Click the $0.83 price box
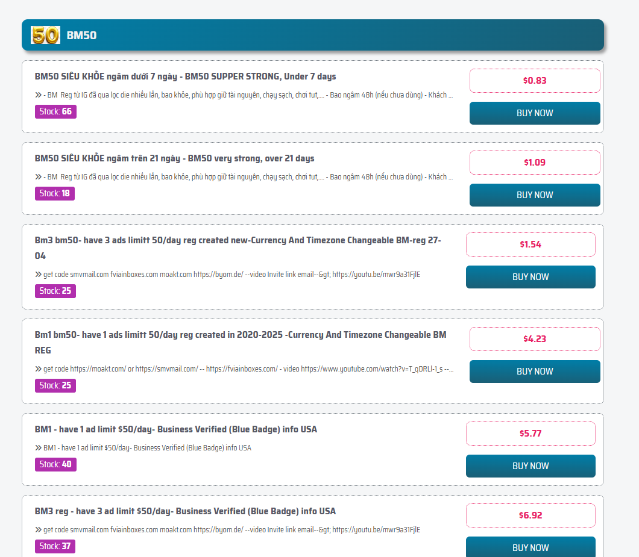This screenshot has width=639, height=557. point(535,81)
